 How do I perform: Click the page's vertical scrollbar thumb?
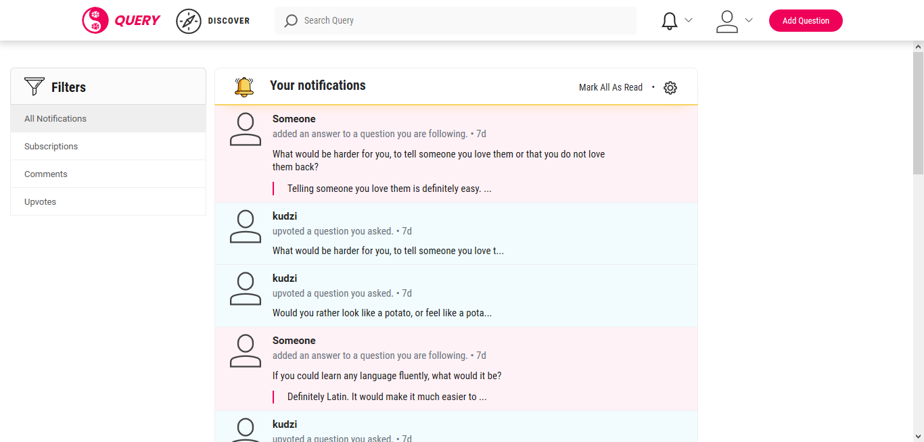pyautogui.click(x=918, y=112)
